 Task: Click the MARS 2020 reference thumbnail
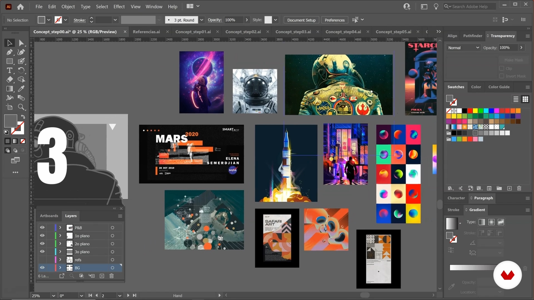(191, 154)
